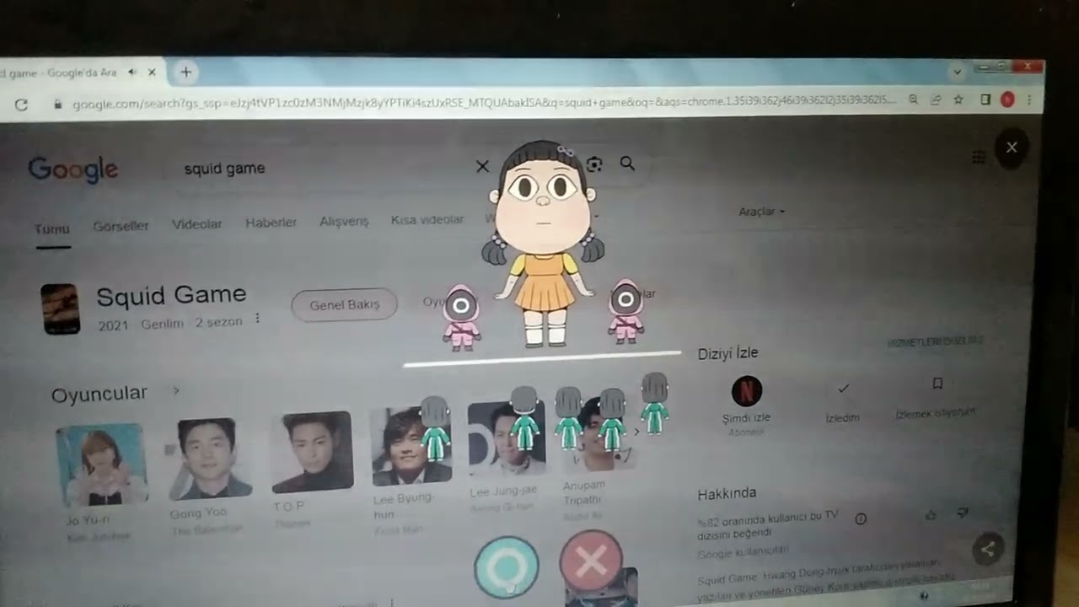
Task: Open the Lee Byung-hun cast photo
Action: tap(412, 446)
